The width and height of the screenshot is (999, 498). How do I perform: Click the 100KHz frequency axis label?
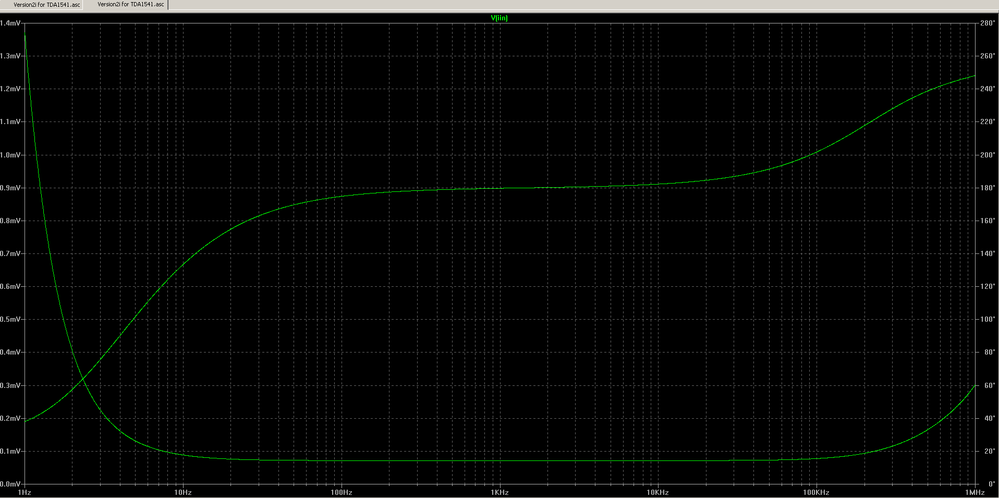(x=817, y=492)
